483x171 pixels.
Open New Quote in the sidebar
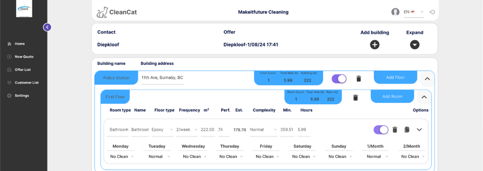click(x=24, y=57)
